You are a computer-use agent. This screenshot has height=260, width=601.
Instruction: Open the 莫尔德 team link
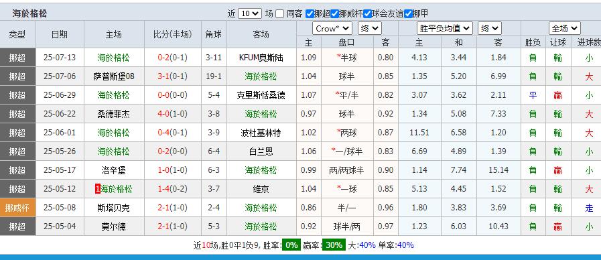tap(113, 226)
